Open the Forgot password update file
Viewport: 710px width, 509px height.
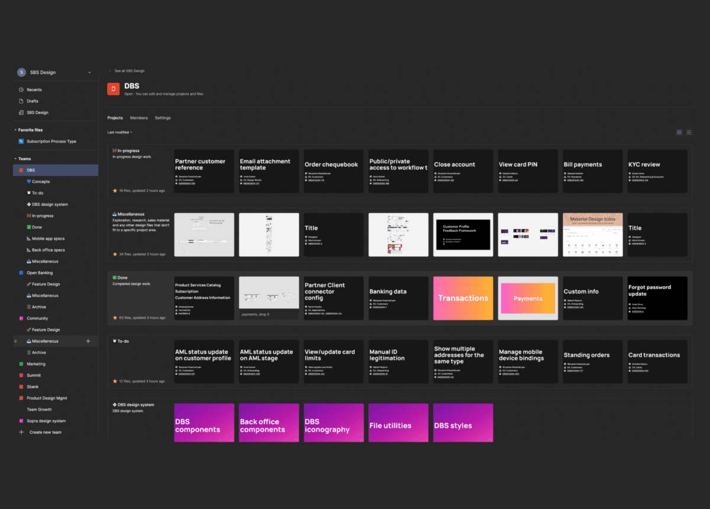pos(658,298)
